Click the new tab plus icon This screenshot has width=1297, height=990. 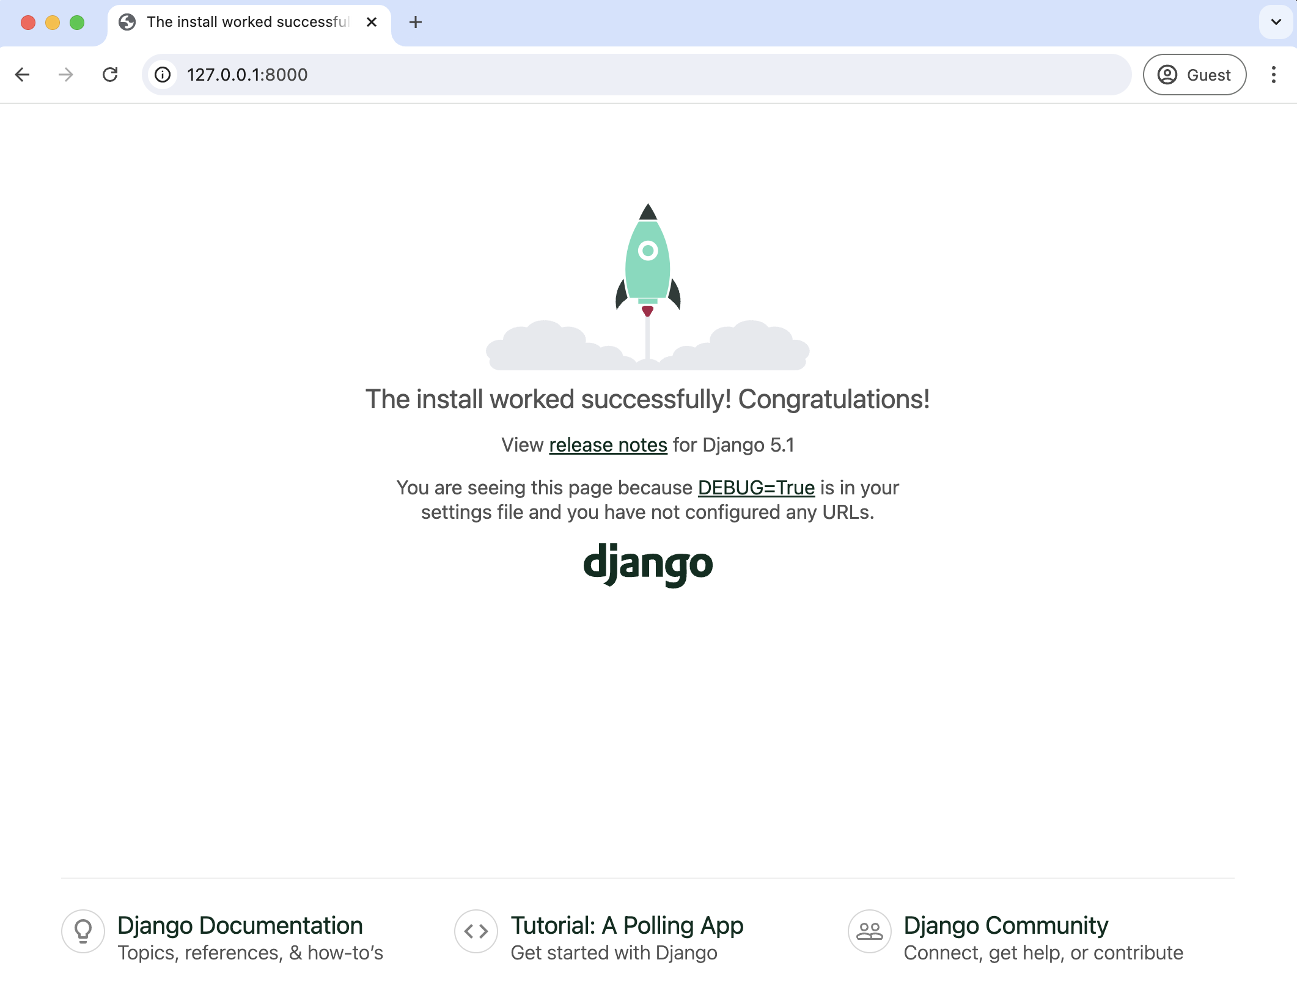click(416, 22)
